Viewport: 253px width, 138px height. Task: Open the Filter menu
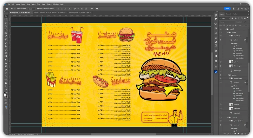tap(39, 4)
